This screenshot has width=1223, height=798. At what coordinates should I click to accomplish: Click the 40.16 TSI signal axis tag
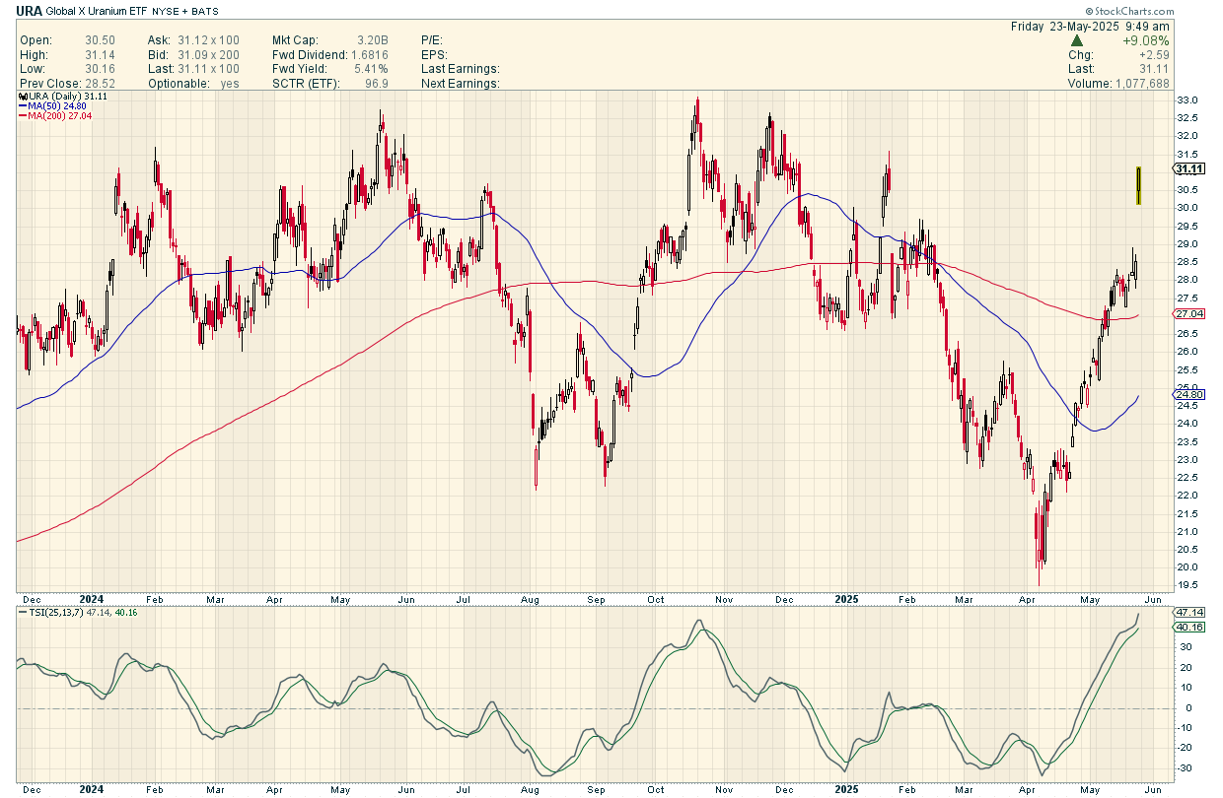(x=1187, y=627)
